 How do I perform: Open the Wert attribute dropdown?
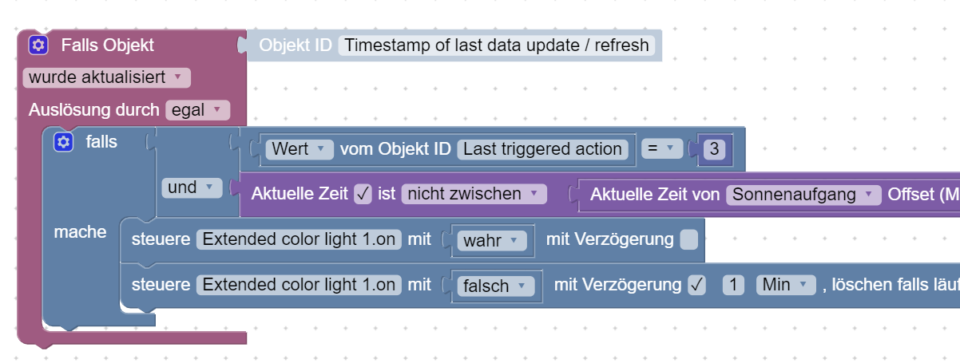coord(299,149)
